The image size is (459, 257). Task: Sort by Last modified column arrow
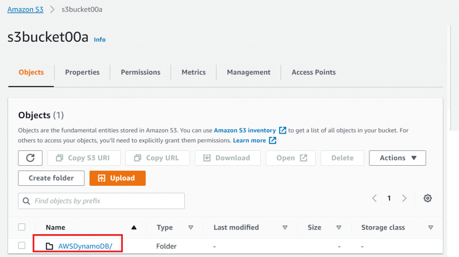coord(285,227)
